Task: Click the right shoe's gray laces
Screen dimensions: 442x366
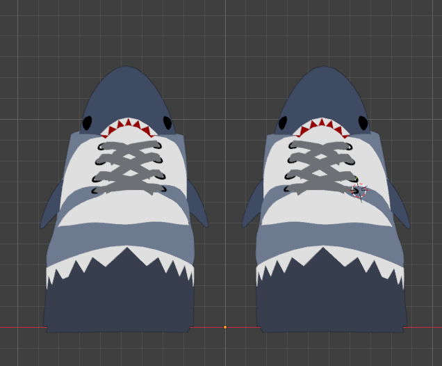Action: pos(321,168)
